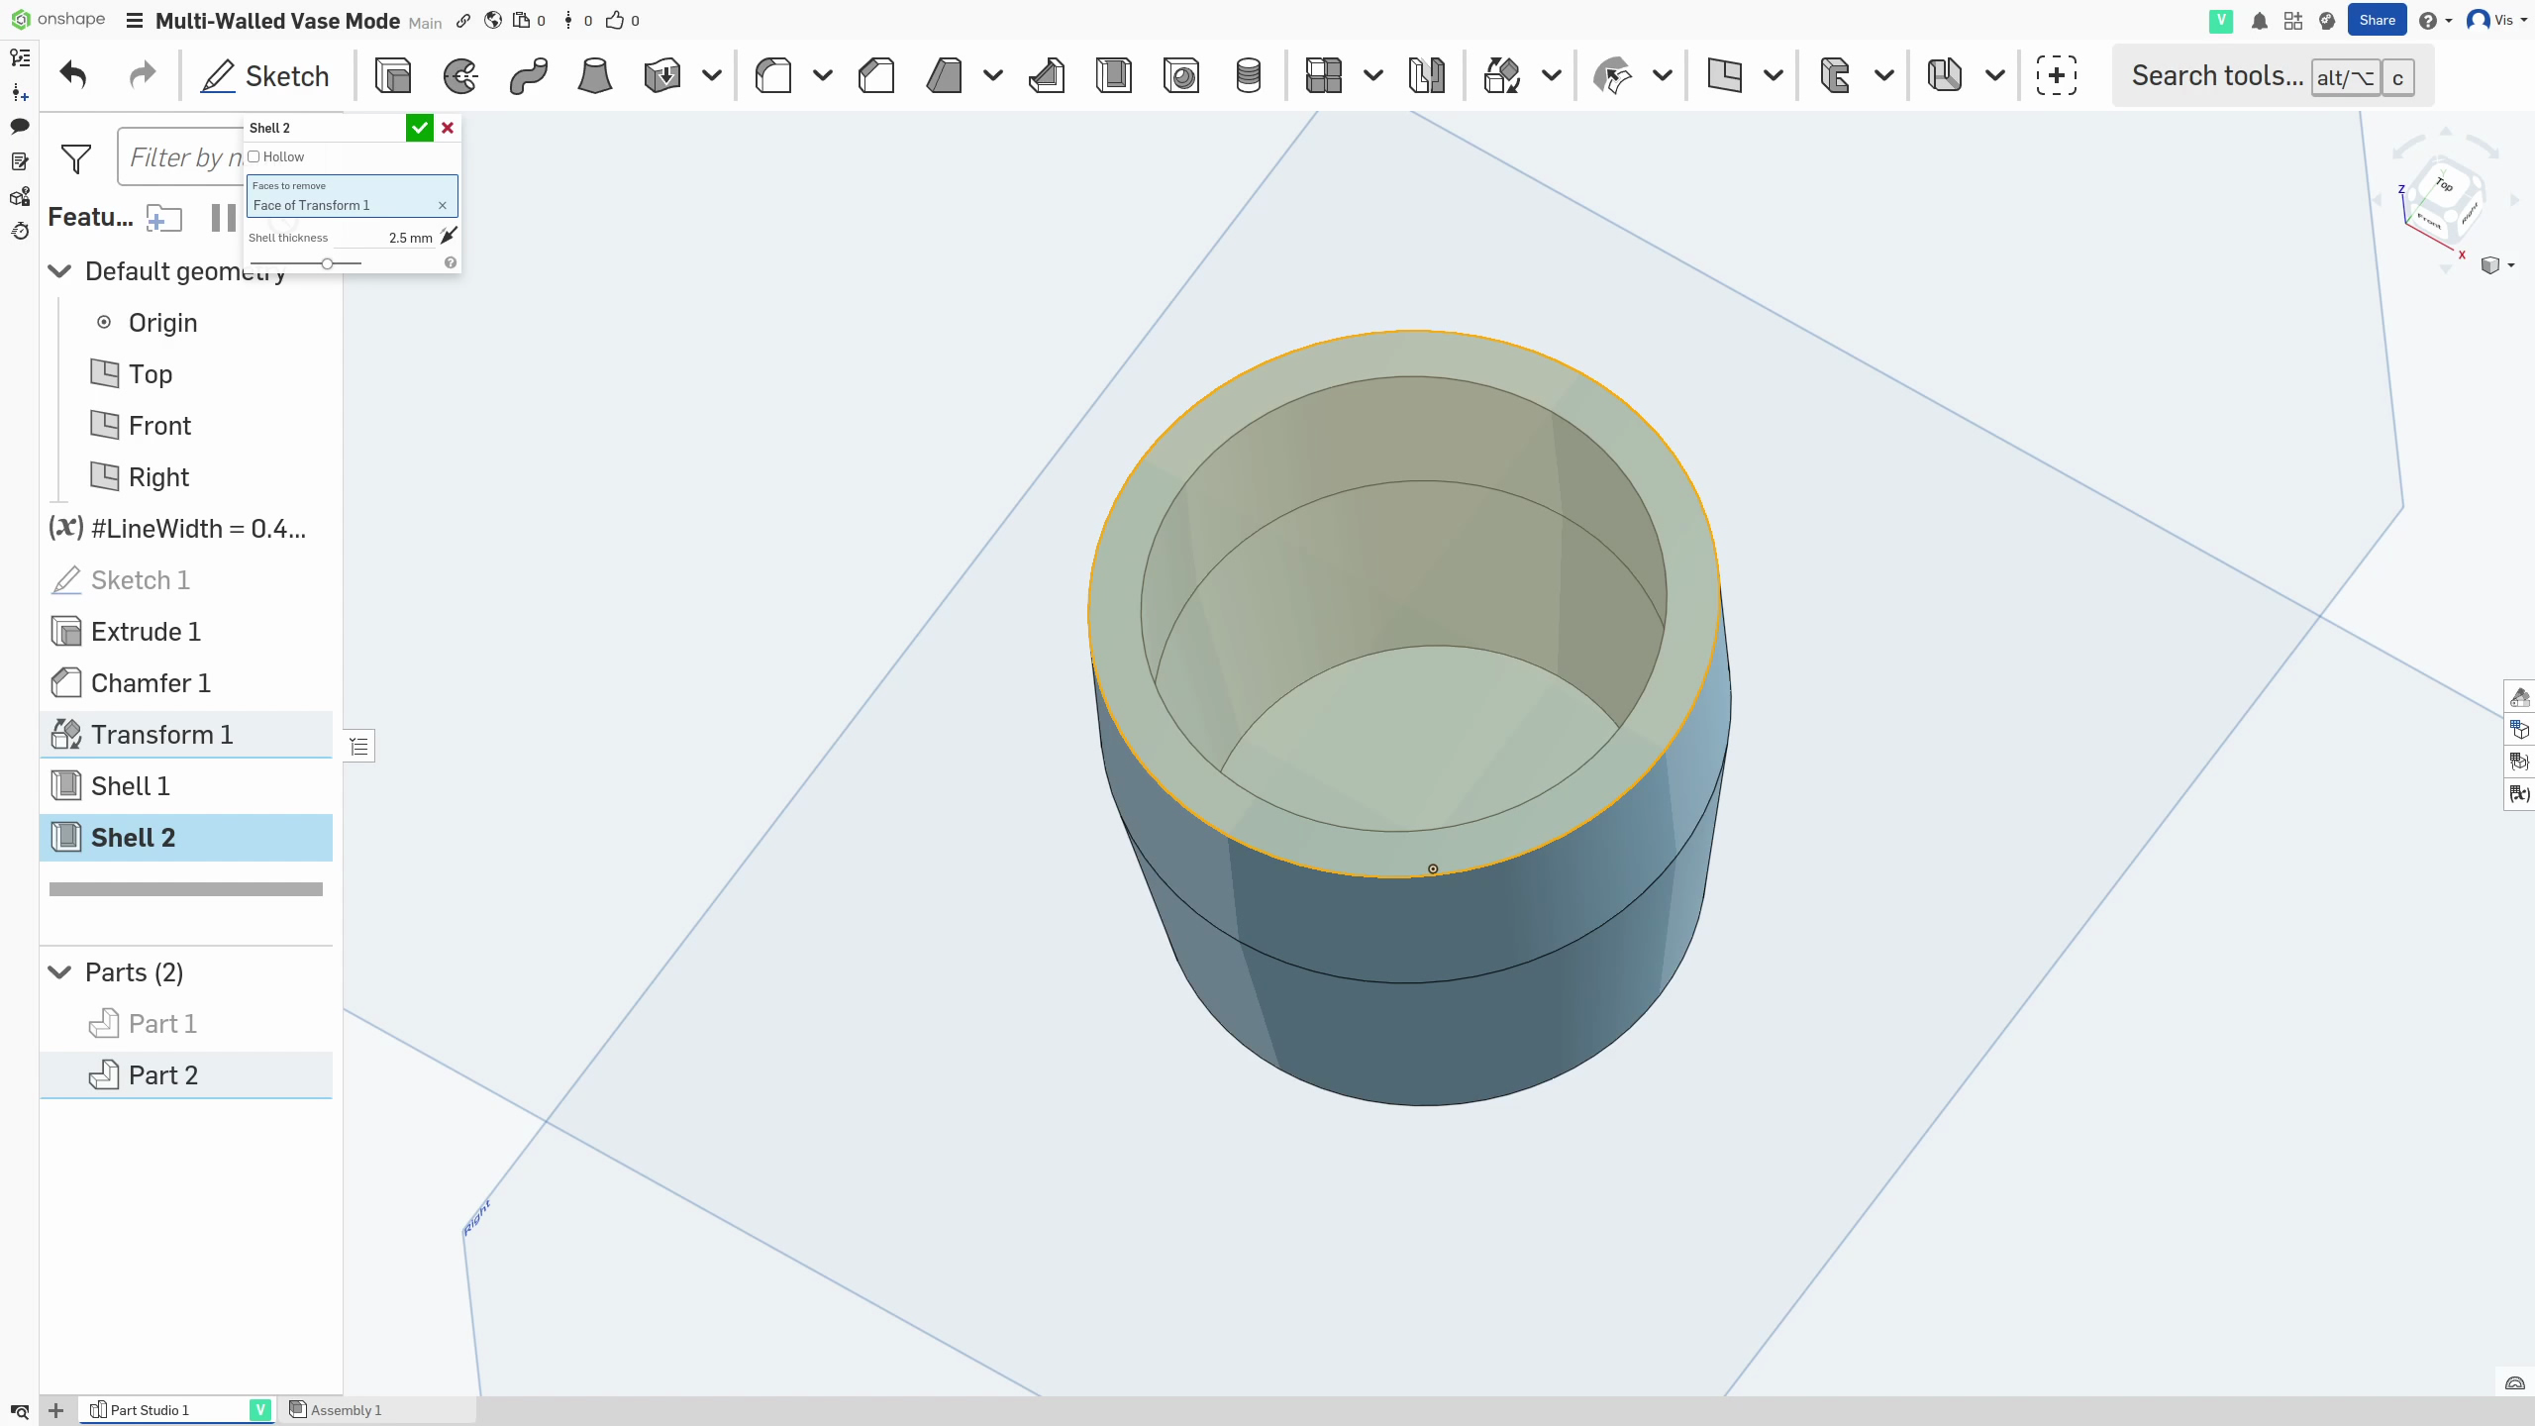Select the Extrude tool icon

[x=393, y=75]
